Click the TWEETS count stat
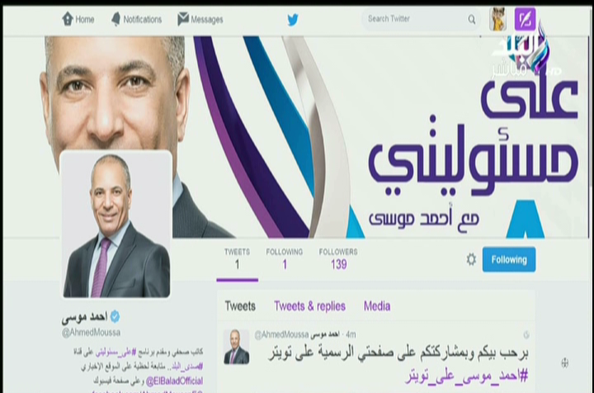This screenshot has width=594, height=393. click(x=237, y=259)
